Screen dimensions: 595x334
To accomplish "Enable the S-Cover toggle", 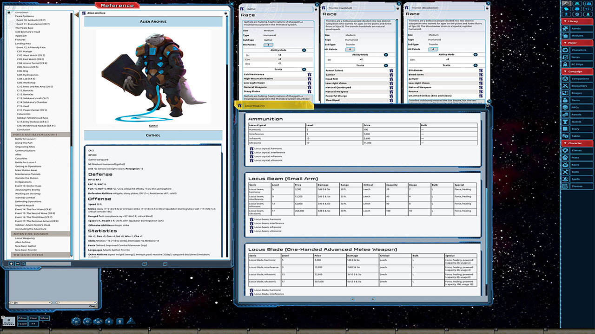I will pyautogui.click(x=45, y=318).
